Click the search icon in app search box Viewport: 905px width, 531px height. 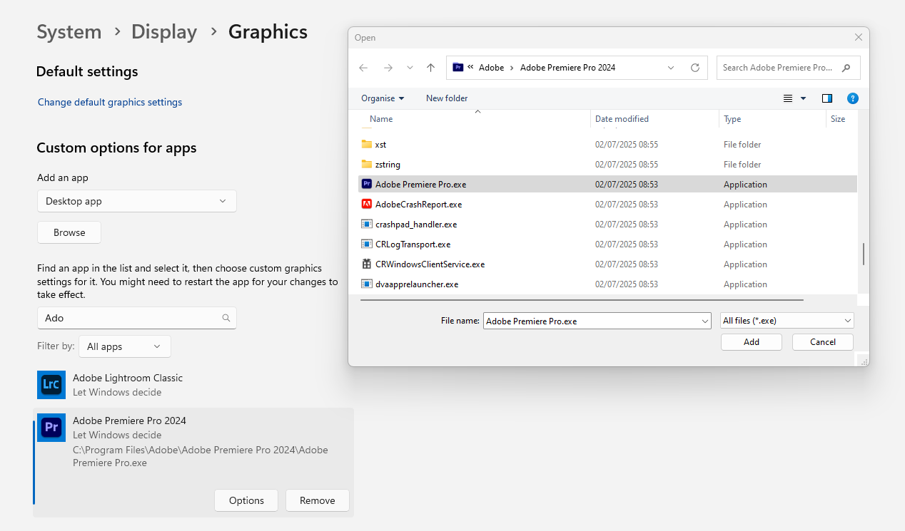(x=226, y=318)
